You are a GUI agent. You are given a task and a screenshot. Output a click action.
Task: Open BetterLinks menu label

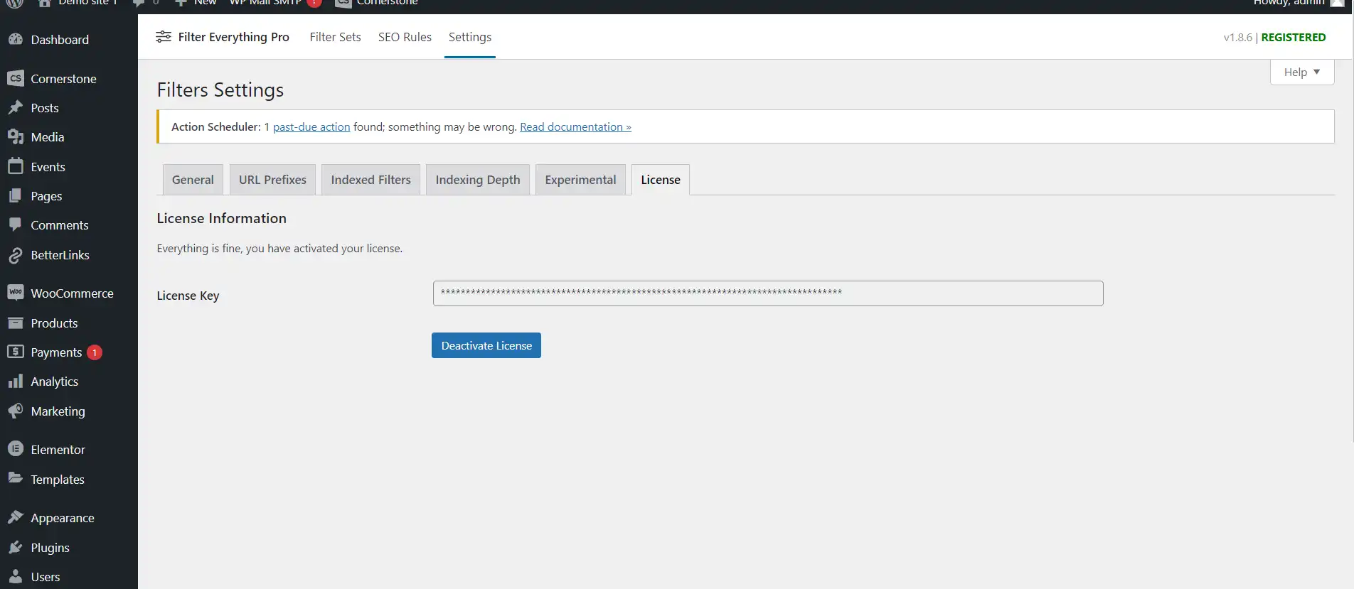coord(60,255)
